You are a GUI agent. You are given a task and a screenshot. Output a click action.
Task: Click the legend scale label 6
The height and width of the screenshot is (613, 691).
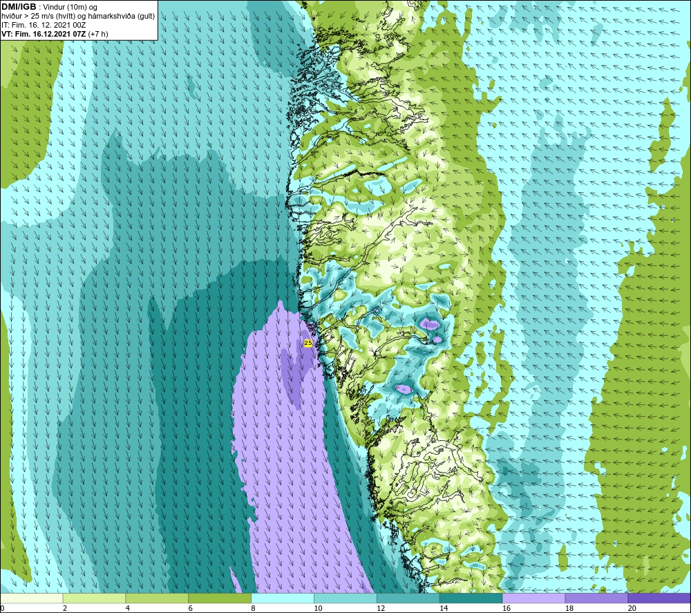click(191, 608)
